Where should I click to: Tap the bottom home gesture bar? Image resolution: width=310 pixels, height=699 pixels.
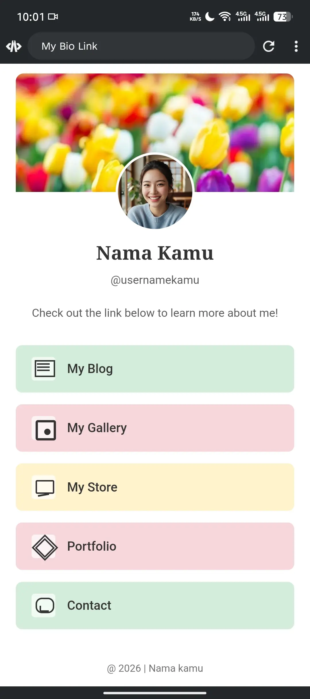[x=155, y=693]
